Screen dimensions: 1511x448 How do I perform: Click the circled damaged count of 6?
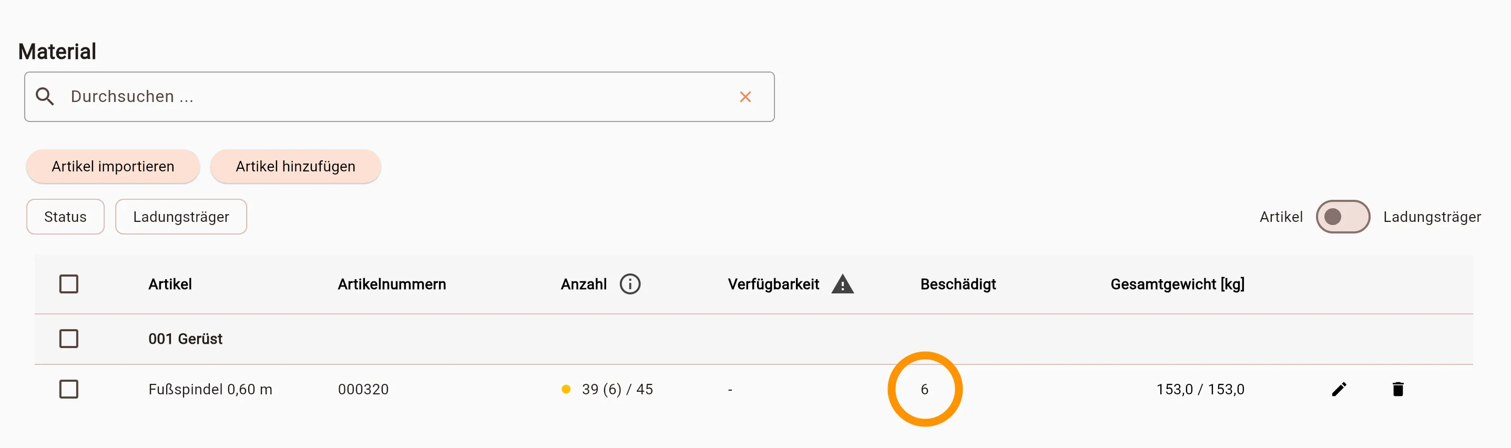[x=925, y=389]
